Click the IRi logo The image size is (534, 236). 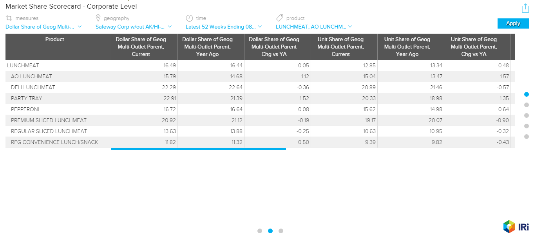(516, 227)
